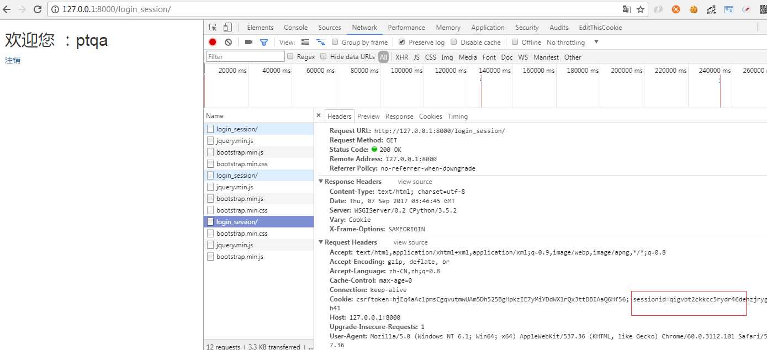Enable the Regex filter checkbox
Screen dimensions: 767x350
[x=290, y=56]
